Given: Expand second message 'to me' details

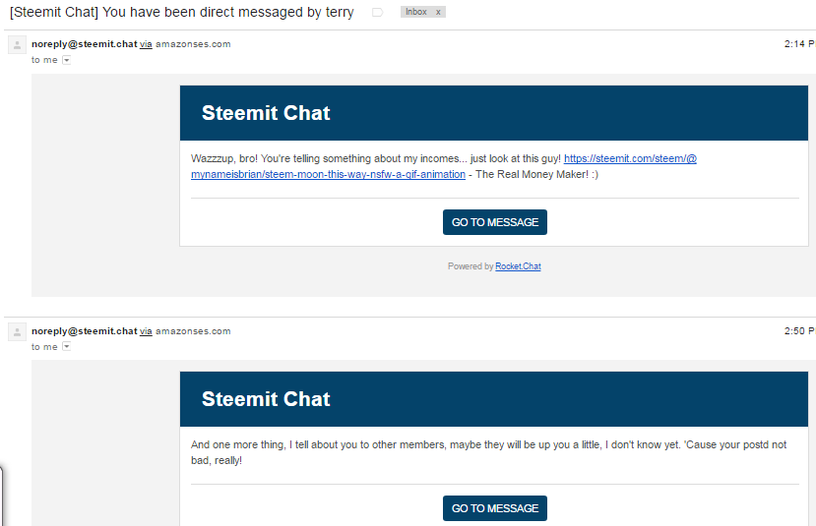Looking at the screenshot, I should [67, 347].
